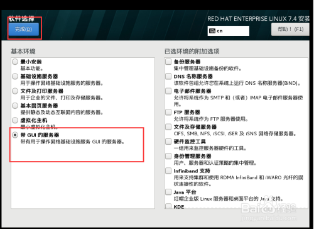Click description 用于企业的文件、打印及存储服务器
The image size is (314, 229).
[62, 98]
